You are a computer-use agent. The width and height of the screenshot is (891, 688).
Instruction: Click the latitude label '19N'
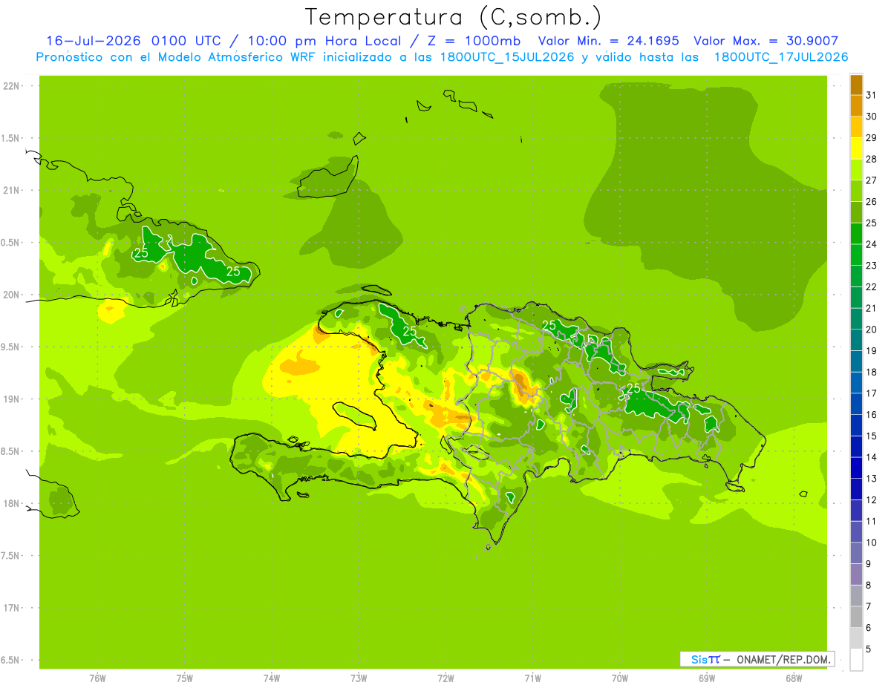[13, 399]
